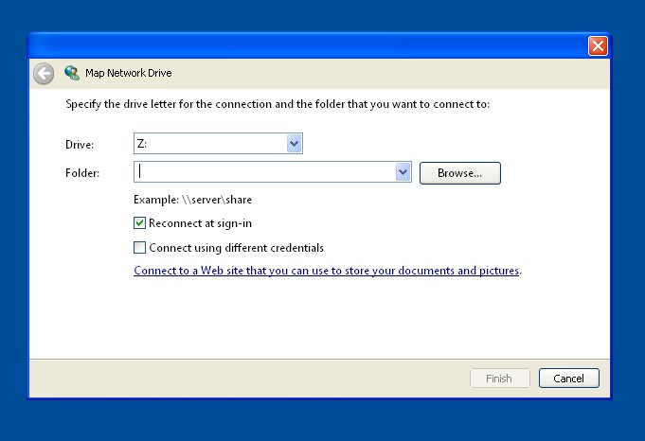645x441 pixels.
Task: Close the Map Network Drive dialog
Action: (x=598, y=45)
